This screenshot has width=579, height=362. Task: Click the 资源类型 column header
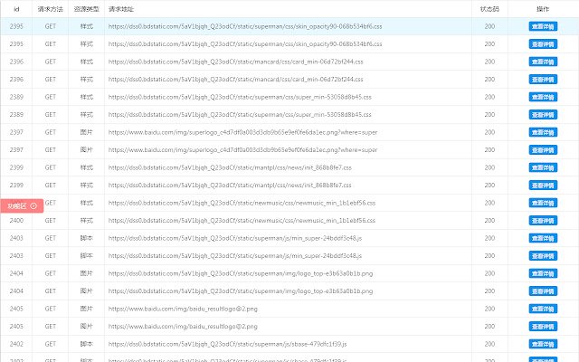coord(87,9)
